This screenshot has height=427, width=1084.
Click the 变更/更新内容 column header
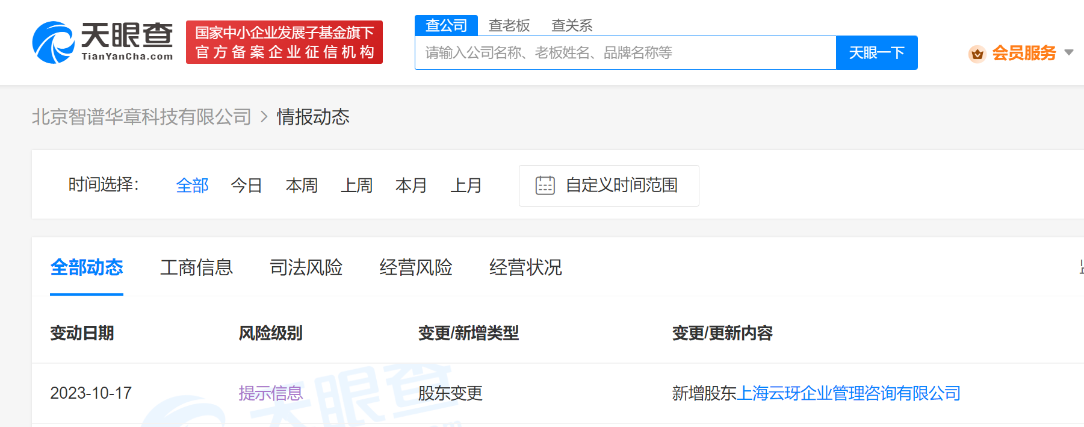click(722, 333)
